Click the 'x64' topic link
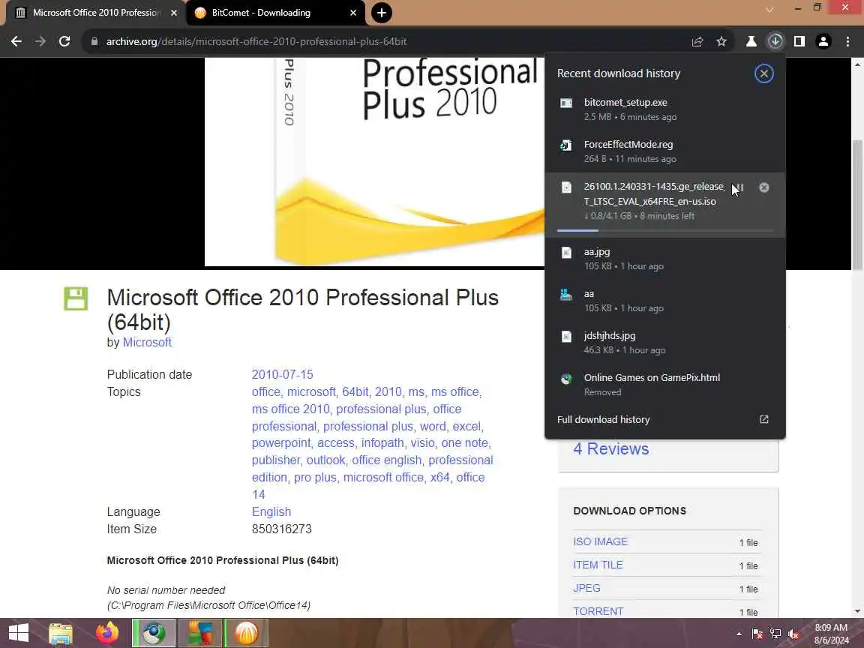This screenshot has width=864, height=648. [439, 477]
